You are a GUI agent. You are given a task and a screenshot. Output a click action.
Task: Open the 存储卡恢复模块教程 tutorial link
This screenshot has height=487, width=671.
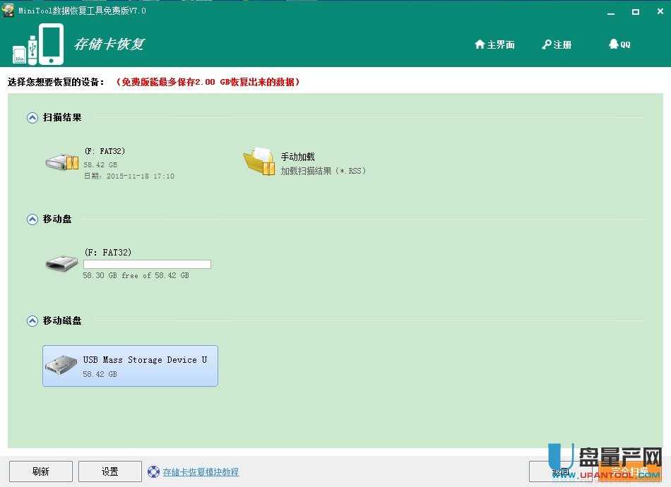pyautogui.click(x=200, y=471)
